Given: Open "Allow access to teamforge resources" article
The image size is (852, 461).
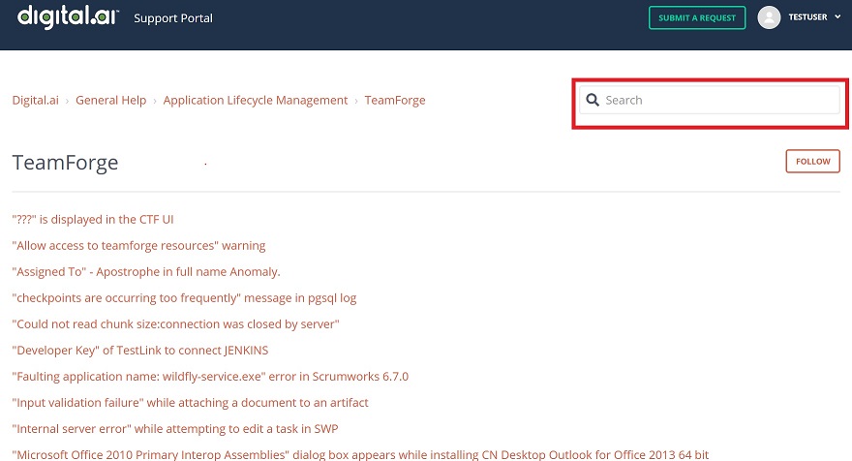Looking at the screenshot, I should coord(138,246).
